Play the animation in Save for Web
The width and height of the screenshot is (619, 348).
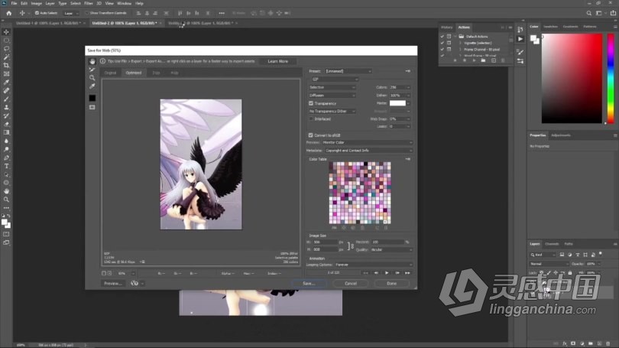coord(387,273)
